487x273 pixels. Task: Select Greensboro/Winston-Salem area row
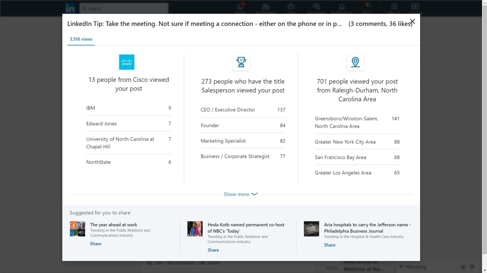(357, 122)
